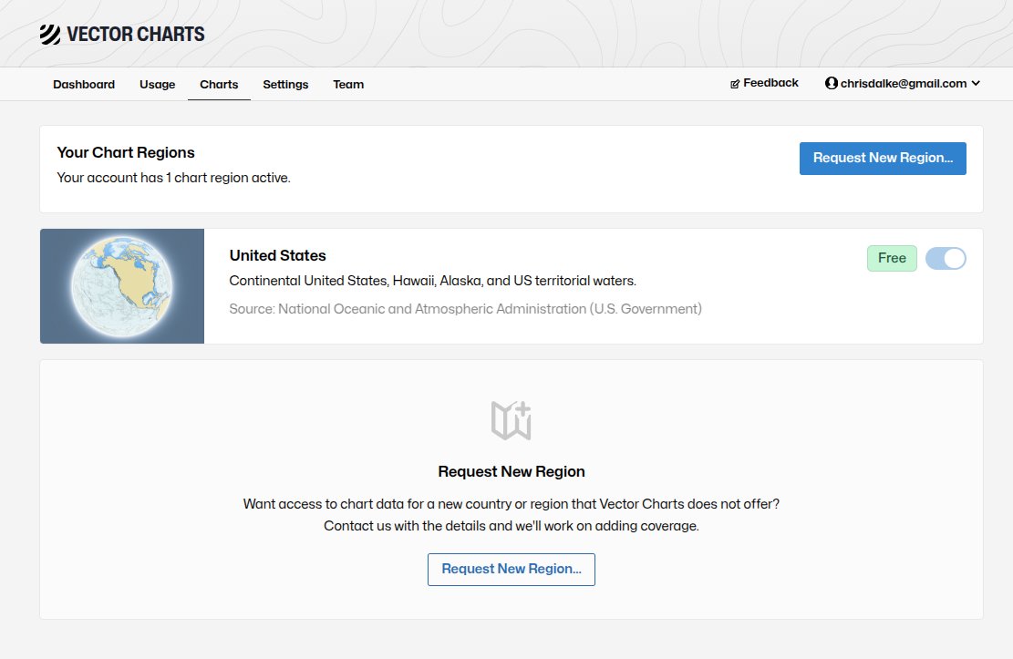Screen dimensions: 1013x659
Task: Click the green Free badge
Action: click(892, 259)
